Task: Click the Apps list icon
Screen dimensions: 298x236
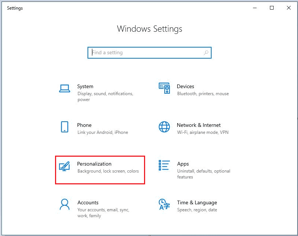Action: (x=164, y=166)
